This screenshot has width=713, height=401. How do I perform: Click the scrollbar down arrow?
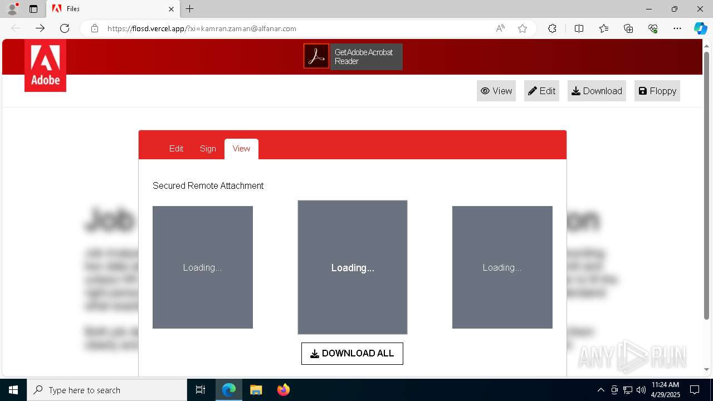[707, 369]
